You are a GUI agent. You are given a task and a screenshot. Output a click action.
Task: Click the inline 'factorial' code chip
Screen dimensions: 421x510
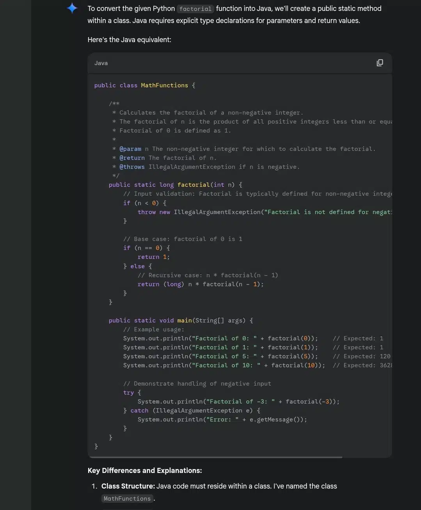pyautogui.click(x=195, y=9)
